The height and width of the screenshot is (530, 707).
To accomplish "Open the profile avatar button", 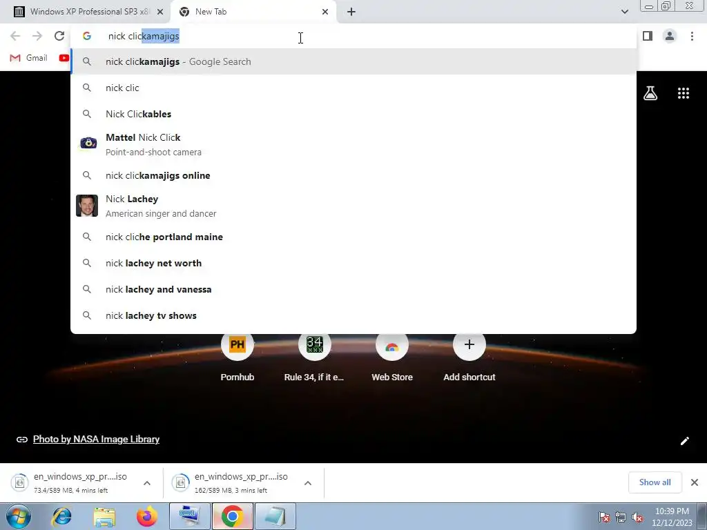I will pyautogui.click(x=670, y=36).
